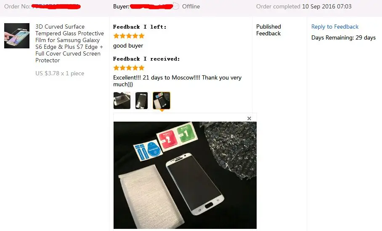
Task: Click the Days Remaining: 29 days text
Action: click(x=343, y=37)
